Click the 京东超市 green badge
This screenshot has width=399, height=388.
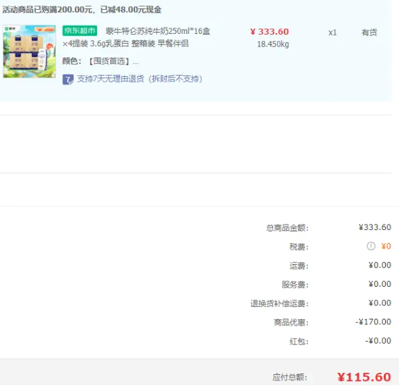[x=80, y=30]
